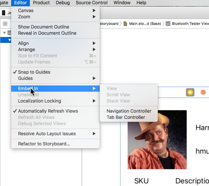Open the Window menu
209x186 pixels.
[x=122, y=3]
